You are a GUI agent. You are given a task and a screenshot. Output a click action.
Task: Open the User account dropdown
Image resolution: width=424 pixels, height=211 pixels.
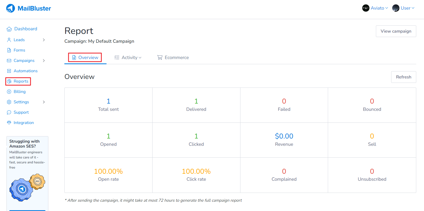[403, 8]
